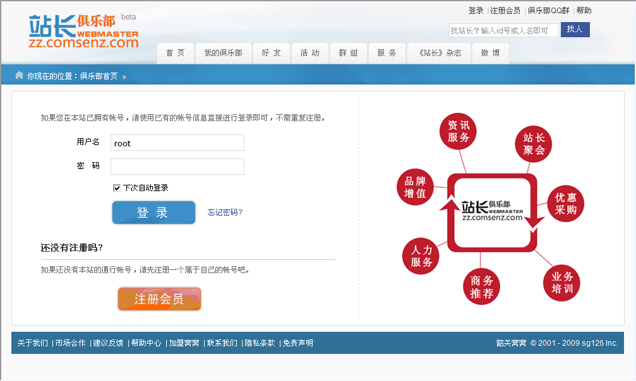Open the 《站长》杂志 tab
The width and height of the screenshot is (636, 381).
point(440,53)
